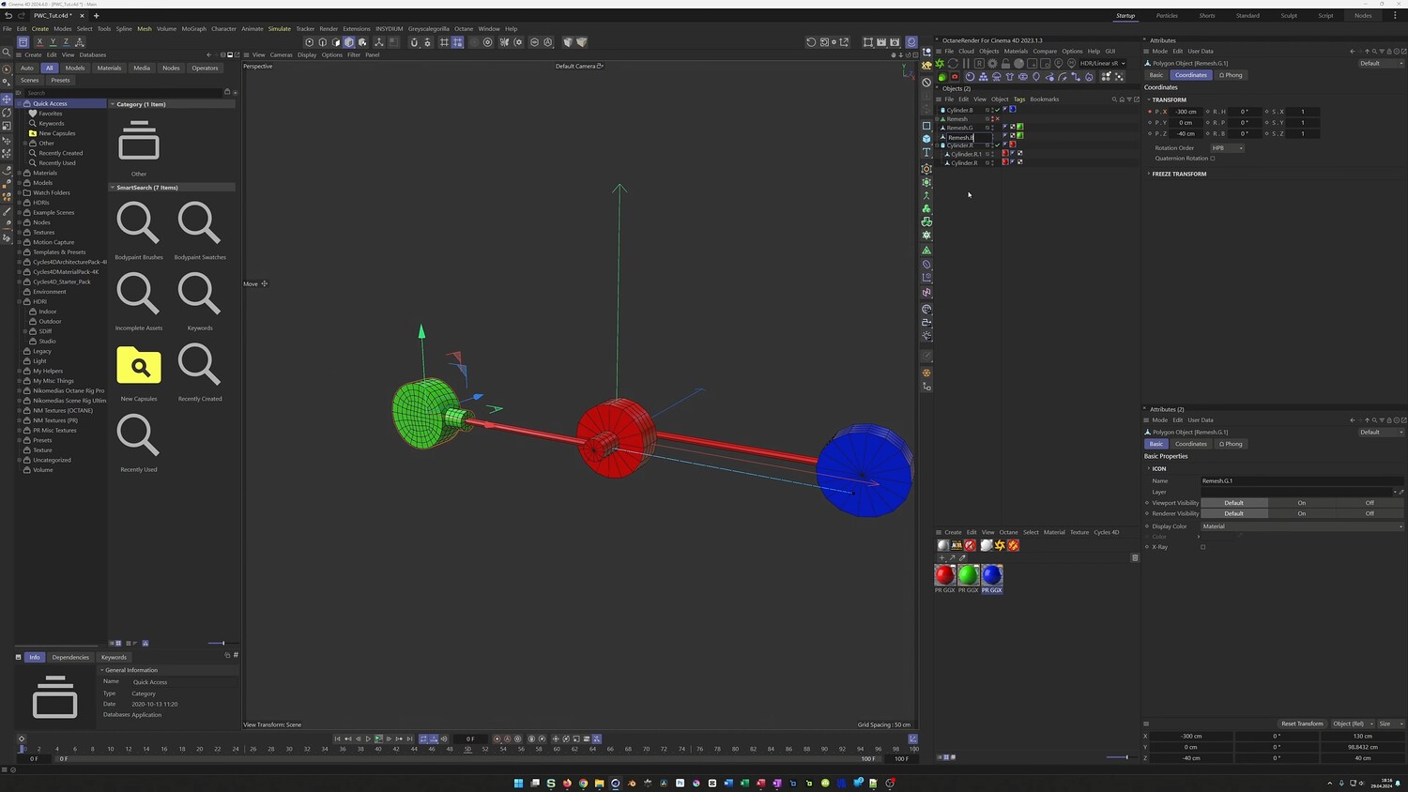Screen dimensions: 1408x792
Task: Switch to the Sculpt layout tab
Action: 1289,16
